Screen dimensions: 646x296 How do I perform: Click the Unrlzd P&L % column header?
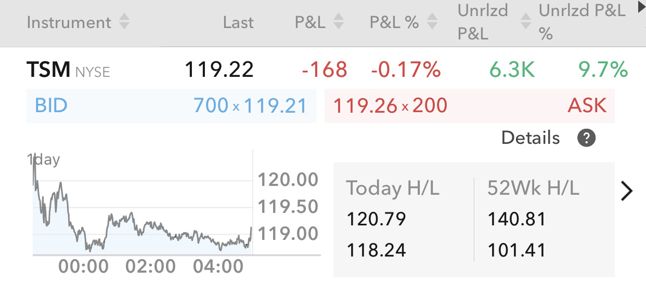pos(583,22)
